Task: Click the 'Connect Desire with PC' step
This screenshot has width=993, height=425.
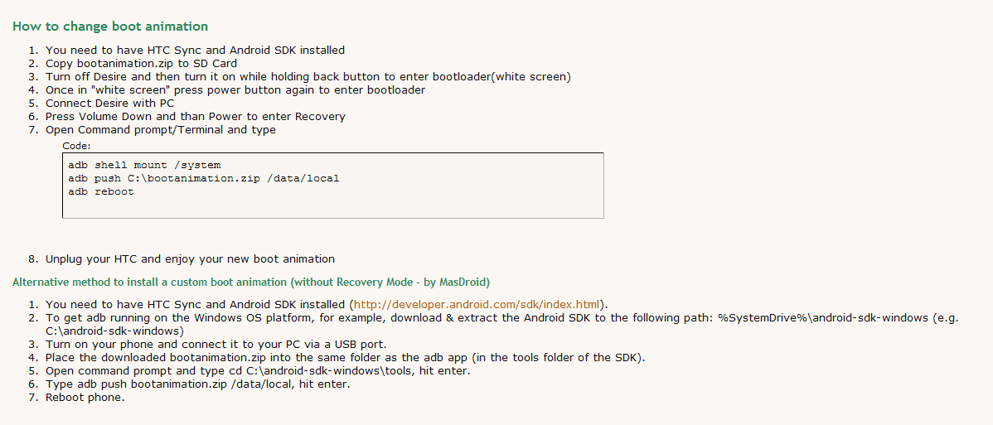Action: 109,104
